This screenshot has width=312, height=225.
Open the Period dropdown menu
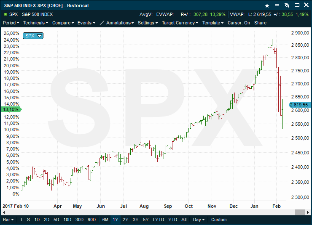click(11, 23)
